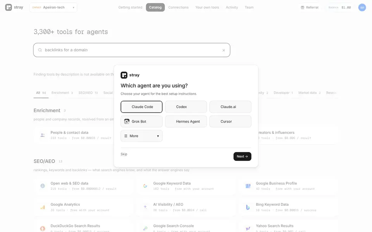Viewport: 372px width, 232px height.
Task: Click the stray logo icon in header
Action: point(9,7)
